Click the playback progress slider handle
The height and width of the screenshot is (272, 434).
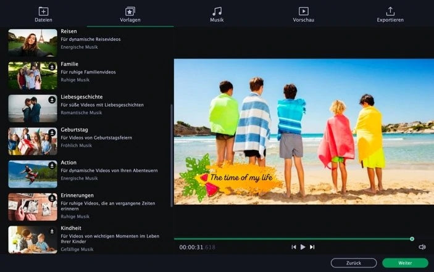412,239
